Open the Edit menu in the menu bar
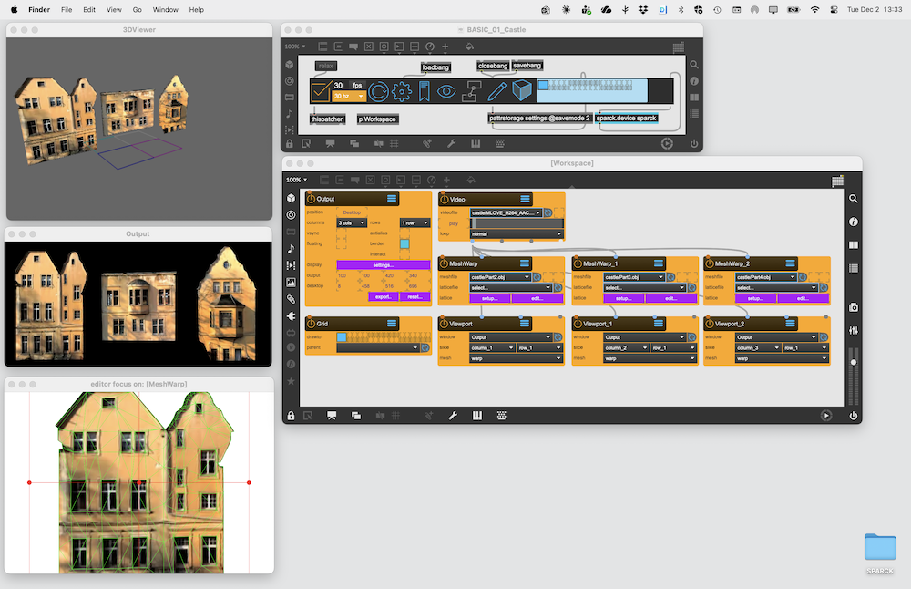 click(x=89, y=9)
